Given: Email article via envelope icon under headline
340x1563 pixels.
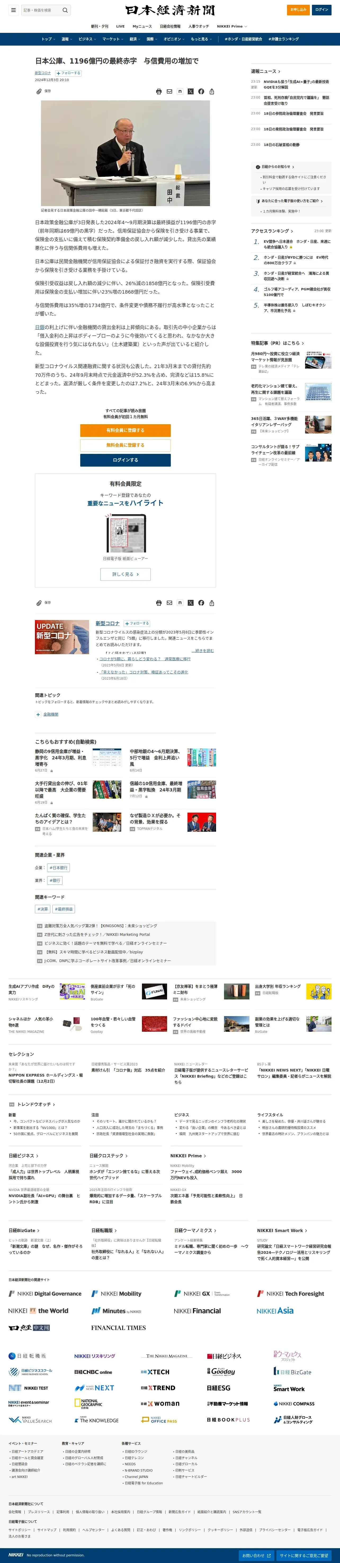Looking at the screenshot, I should point(170,92).
